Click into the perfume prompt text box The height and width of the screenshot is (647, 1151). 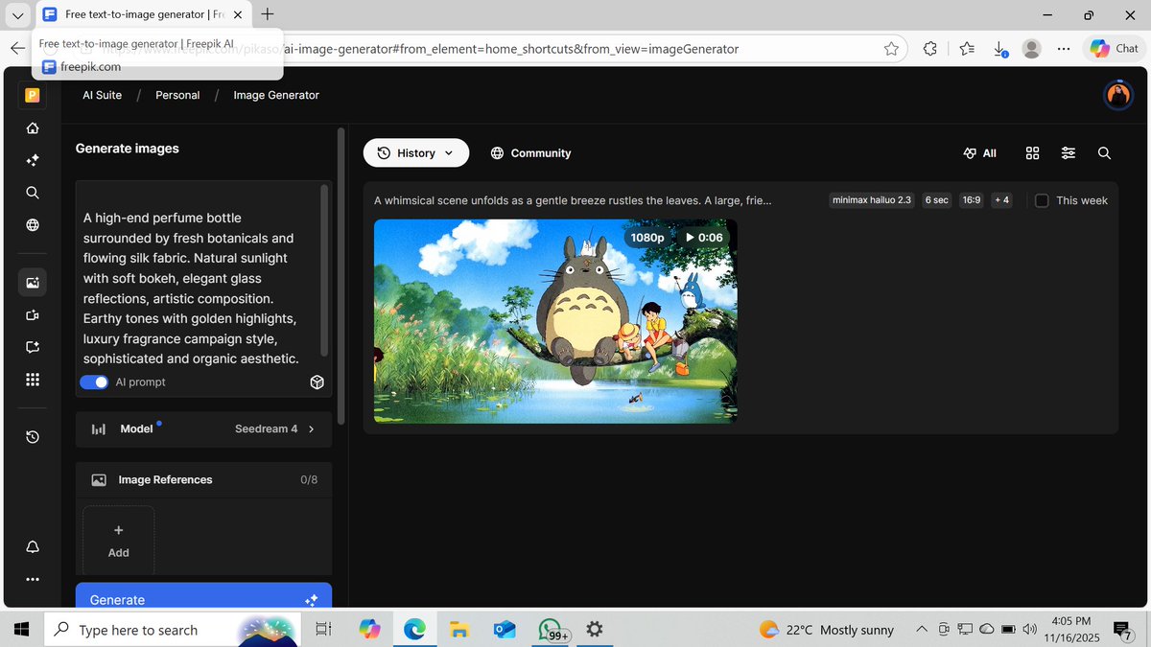[x=197, y=289]
